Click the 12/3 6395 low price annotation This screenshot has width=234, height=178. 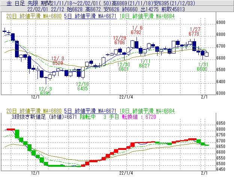click(x=45, y=91)
